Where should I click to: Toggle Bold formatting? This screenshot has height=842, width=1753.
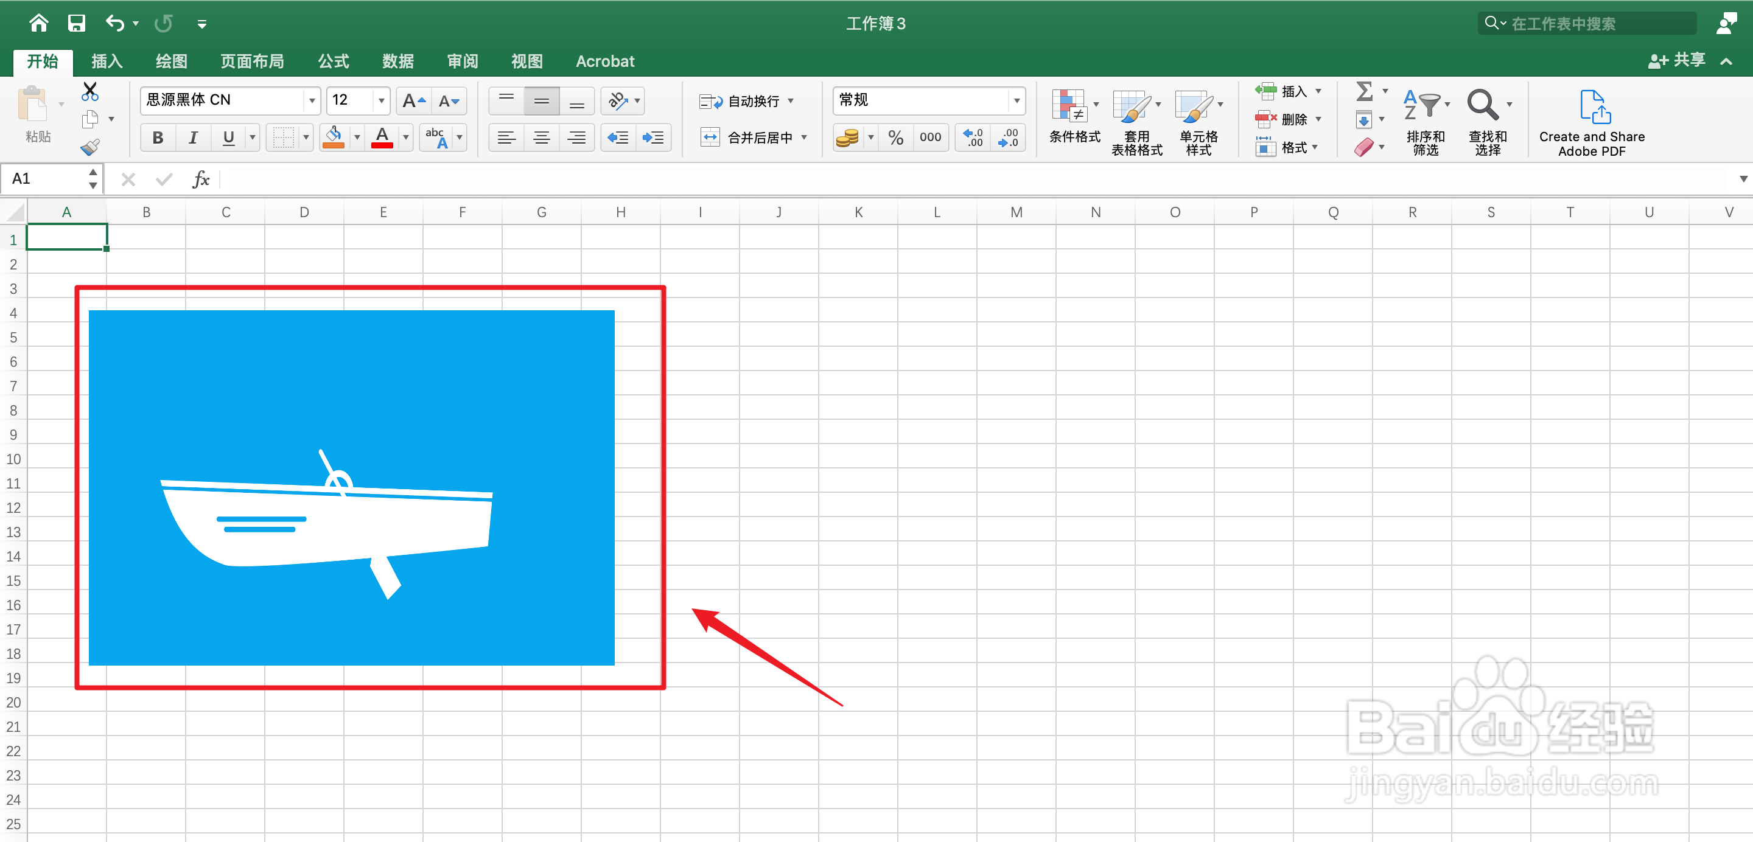click(x=158, y=138)
